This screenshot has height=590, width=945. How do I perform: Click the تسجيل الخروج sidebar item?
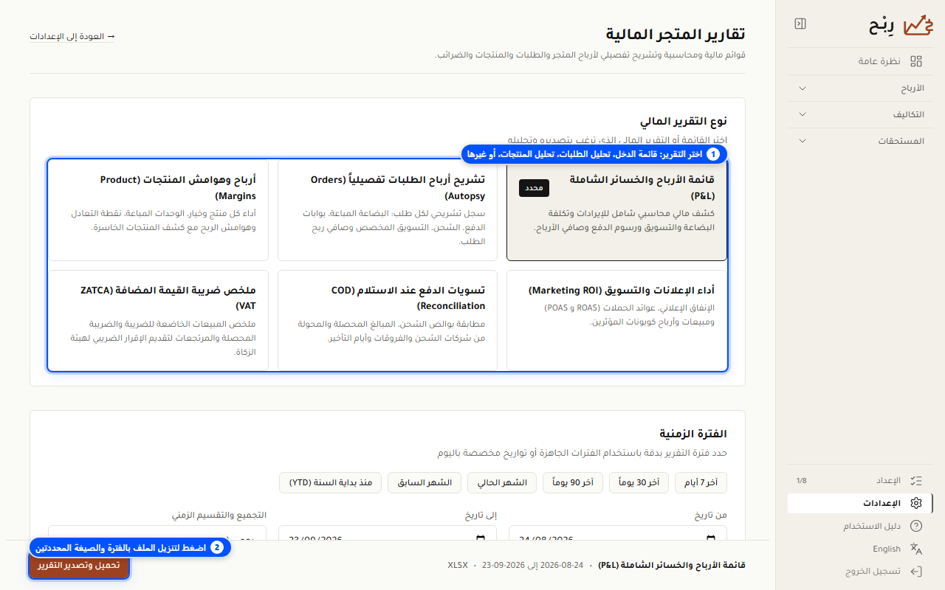click(860, 571)
